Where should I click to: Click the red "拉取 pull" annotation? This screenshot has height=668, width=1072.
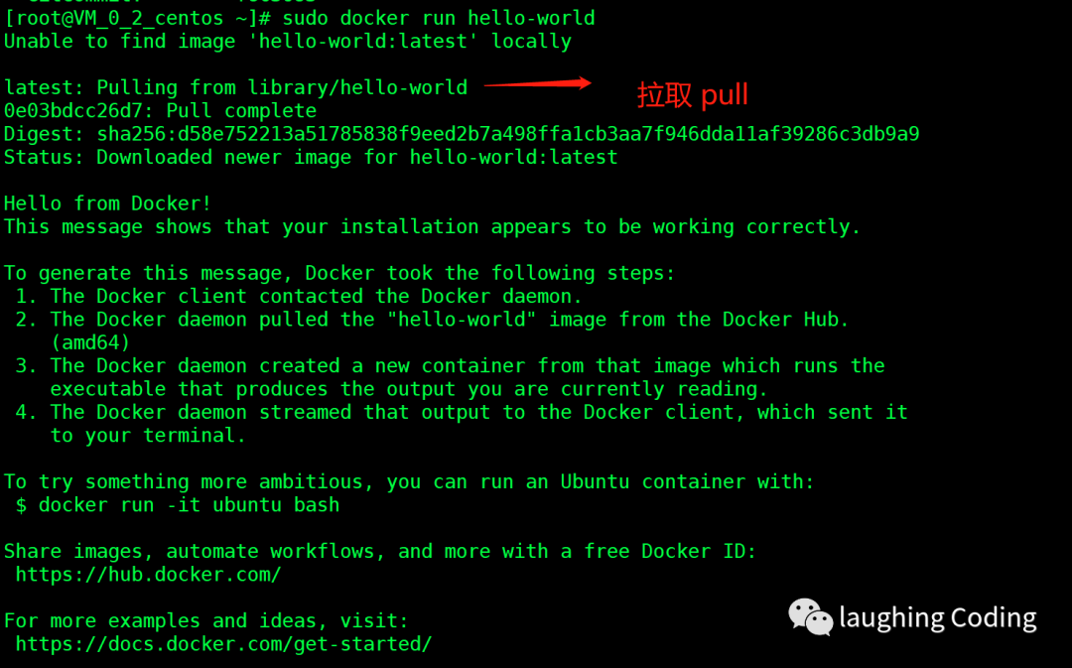point(692,95)
